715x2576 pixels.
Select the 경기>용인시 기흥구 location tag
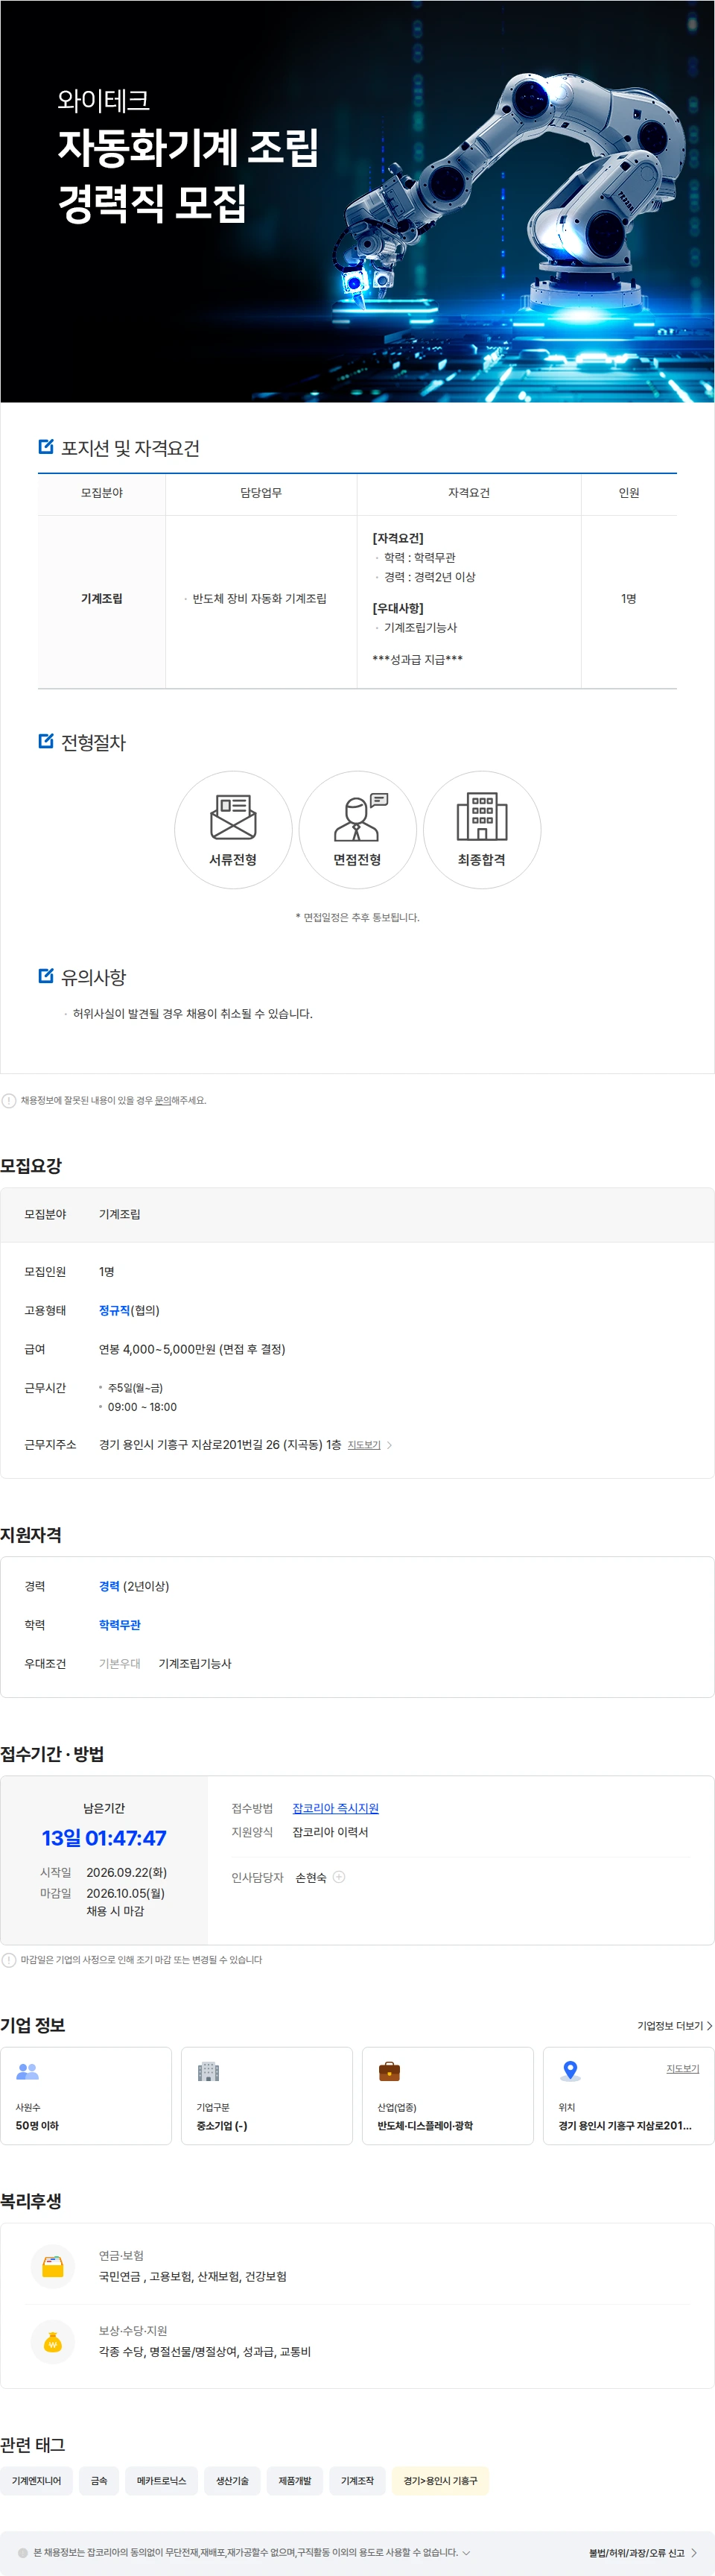tap(440, 2480)
